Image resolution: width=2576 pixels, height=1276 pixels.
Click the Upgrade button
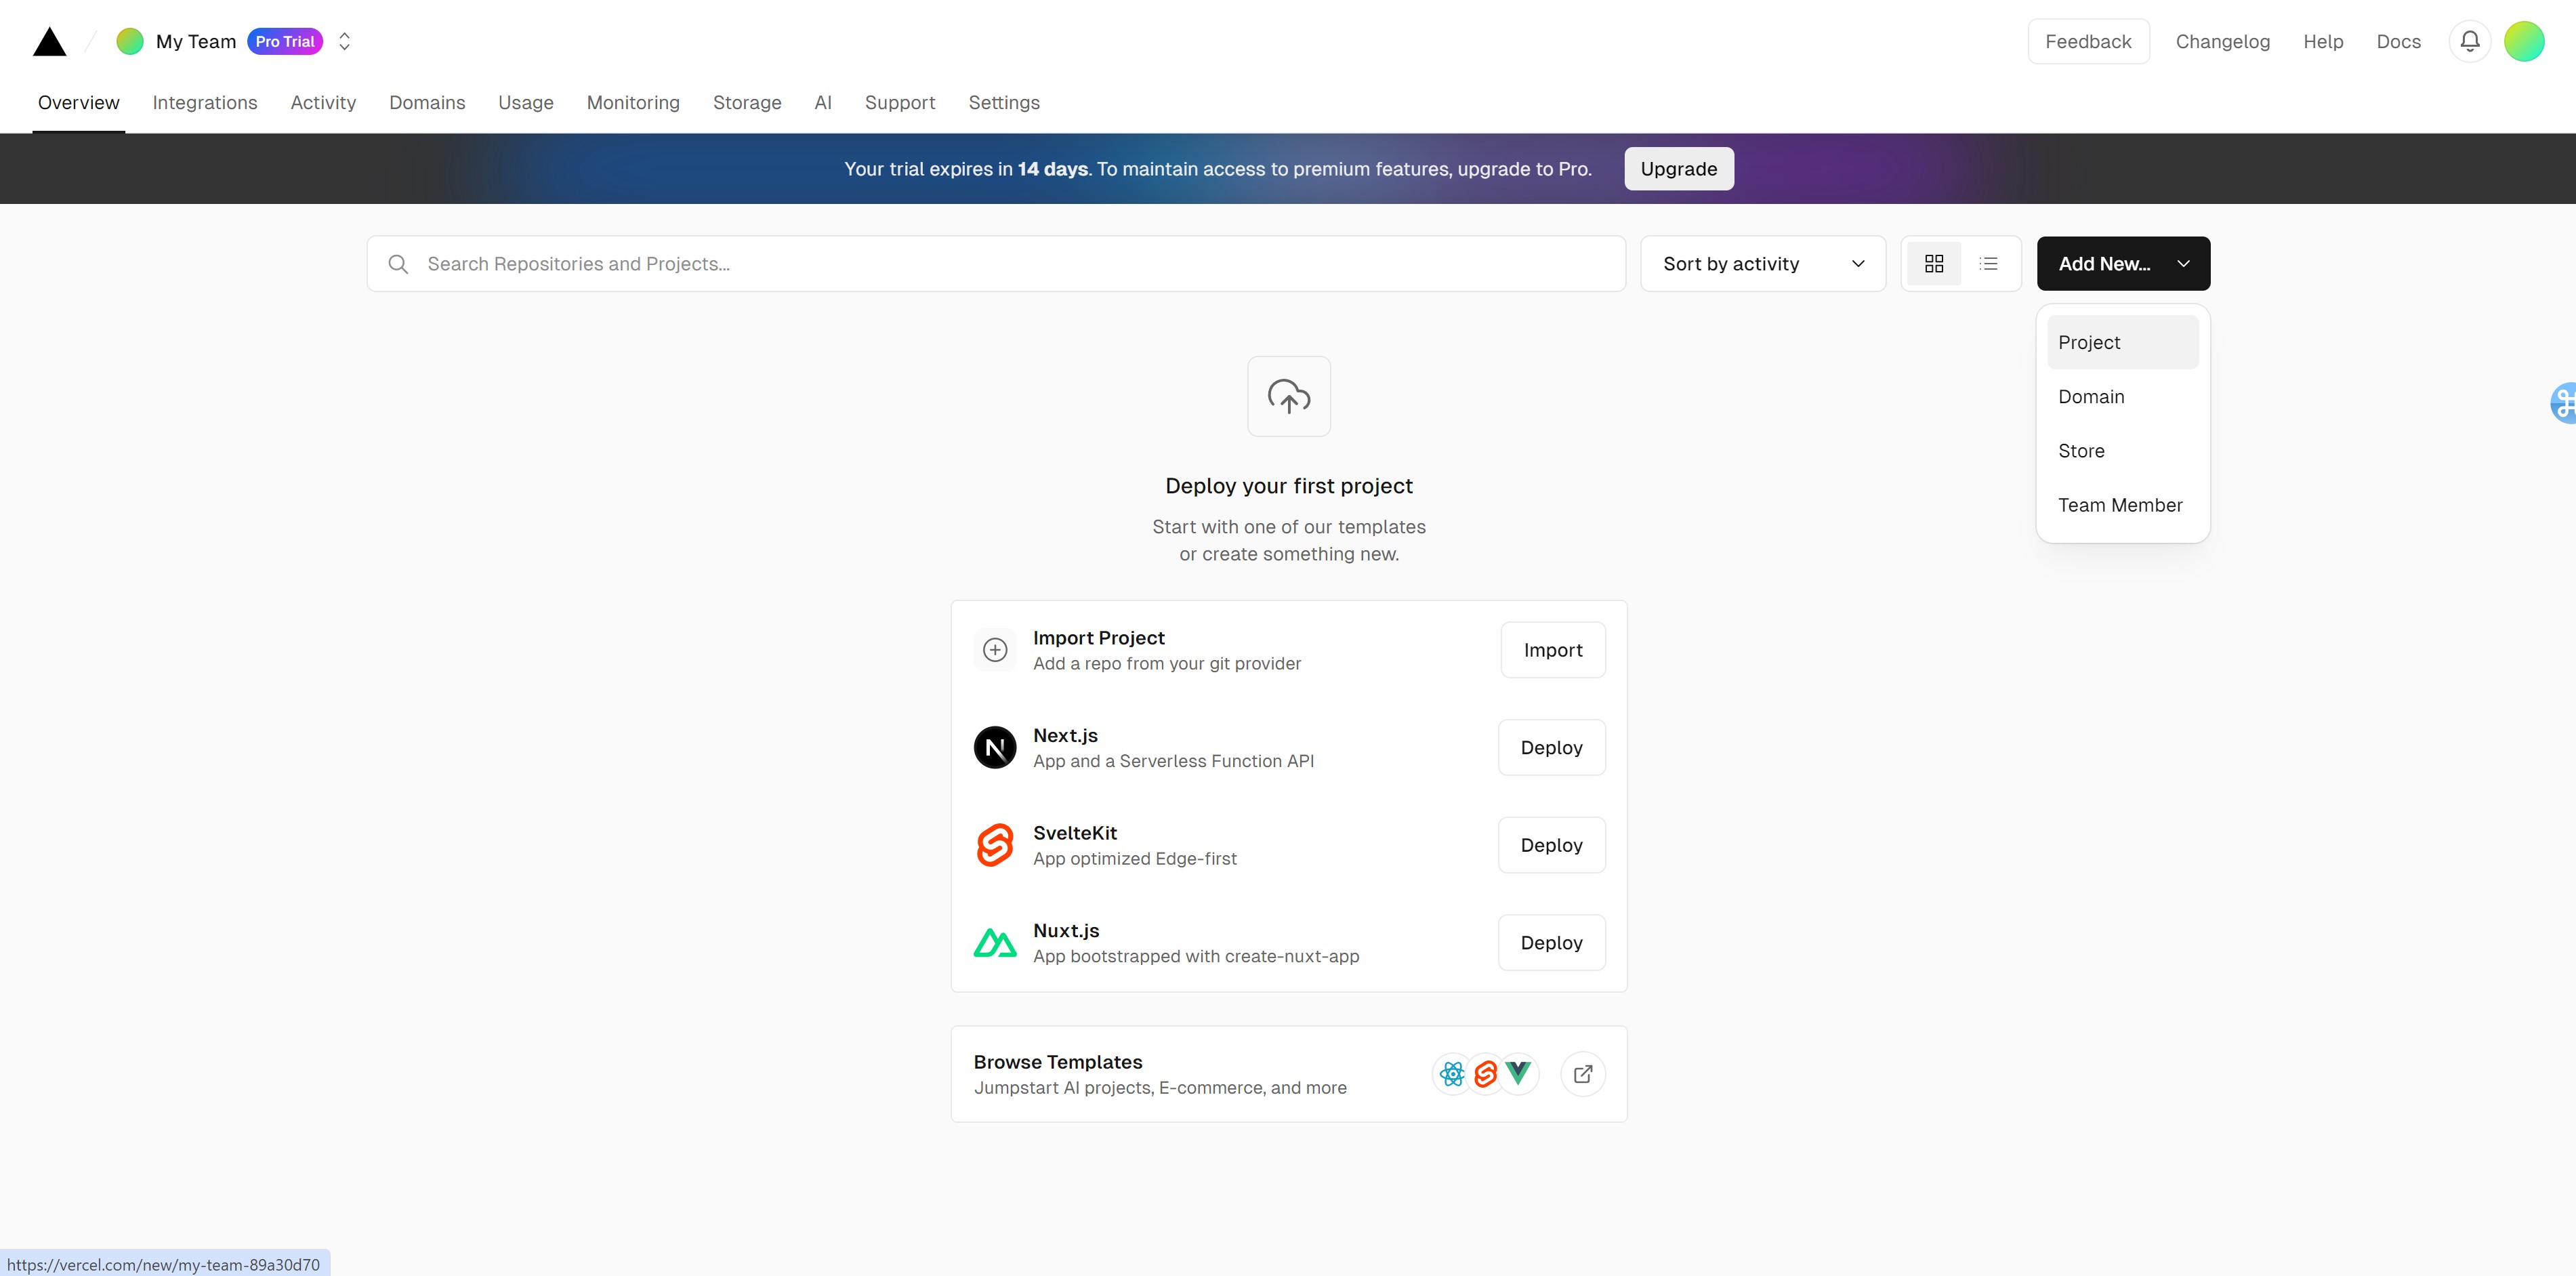[1679, 167]
